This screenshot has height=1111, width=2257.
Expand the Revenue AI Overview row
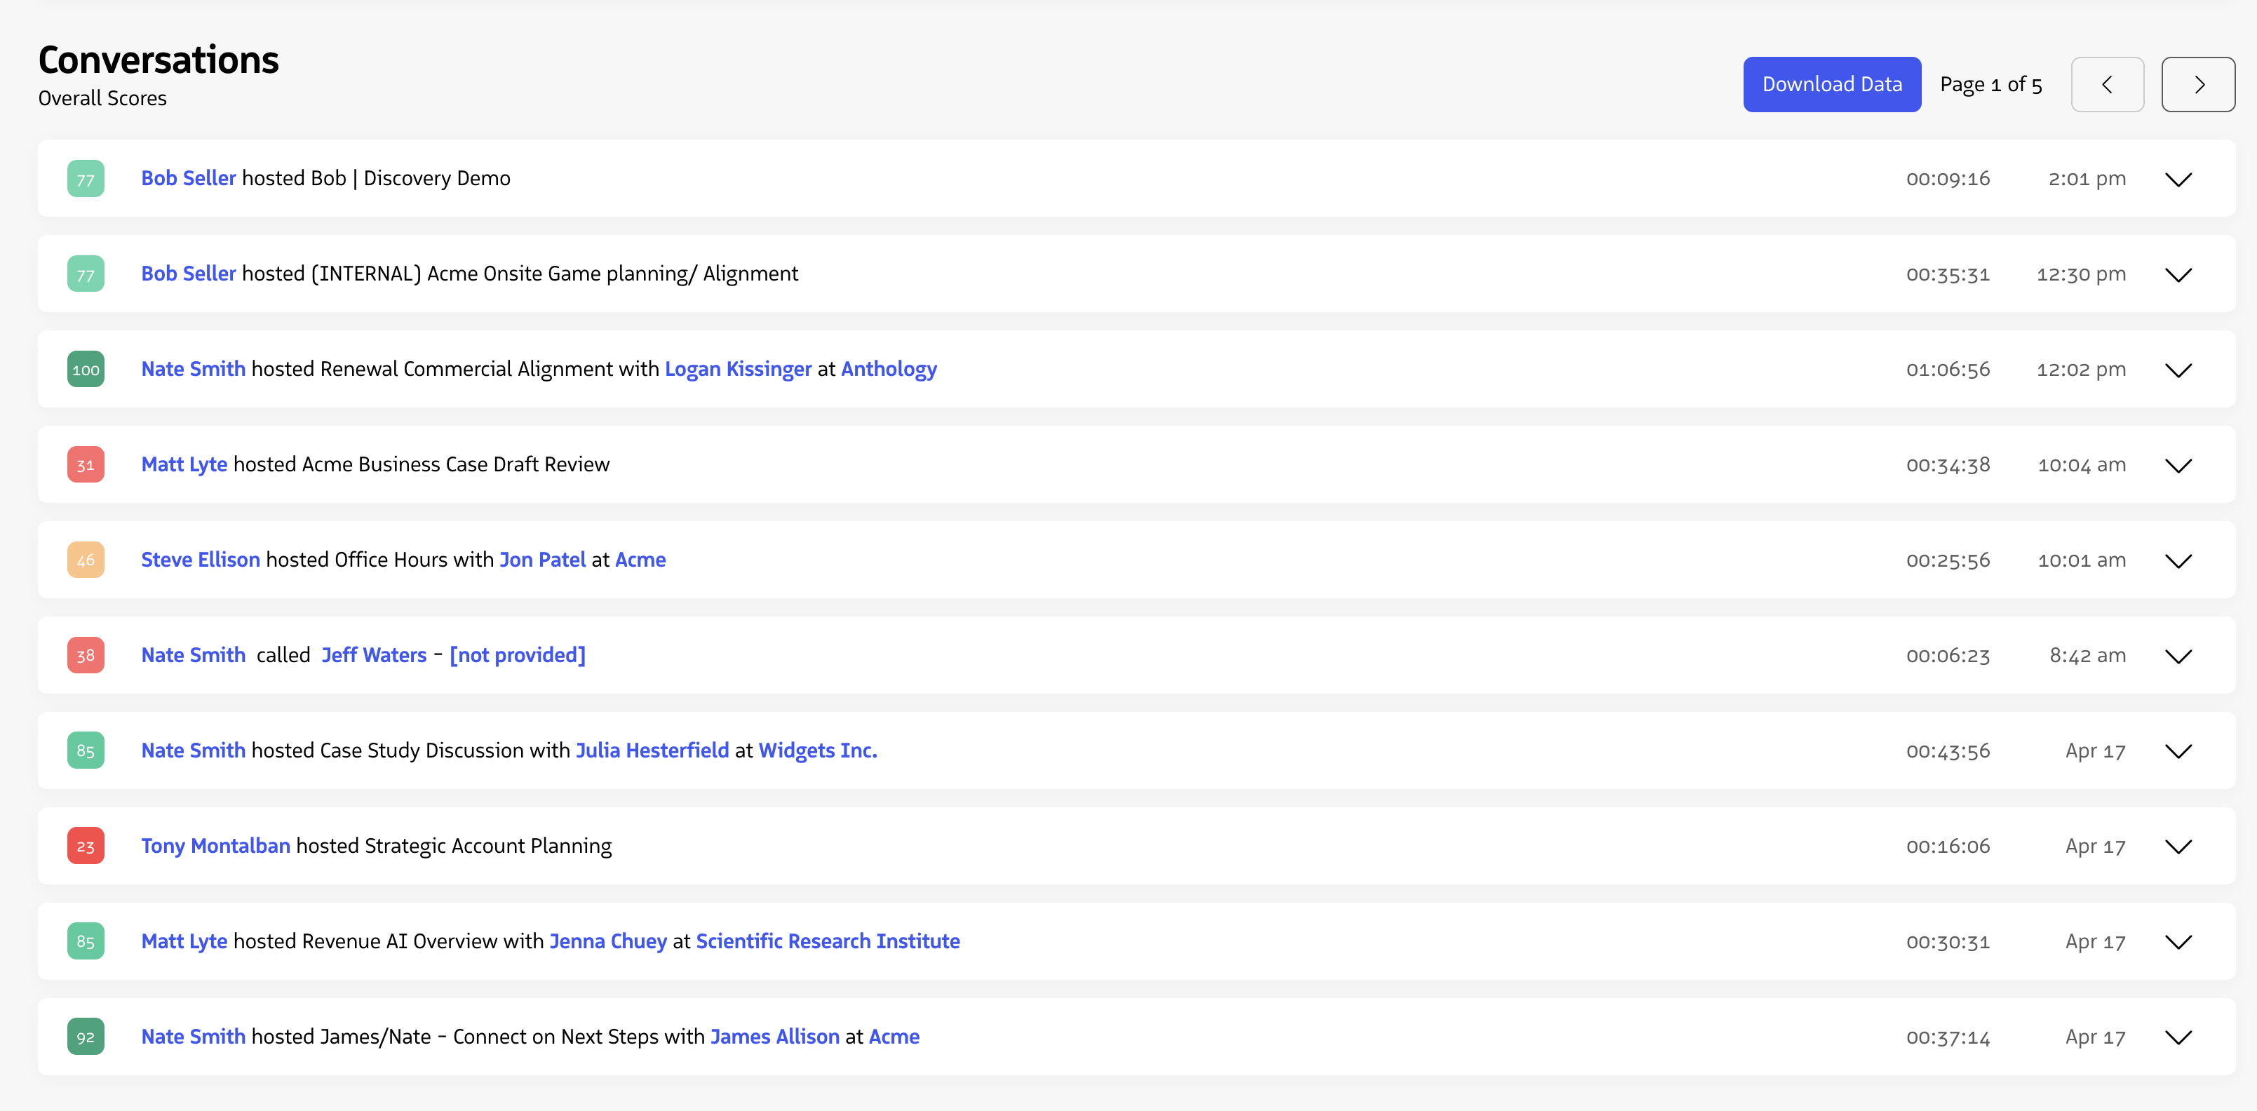coord(2177,942)
